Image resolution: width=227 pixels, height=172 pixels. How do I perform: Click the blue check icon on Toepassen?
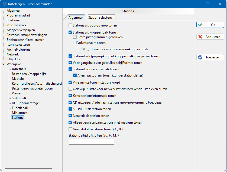click(200, 57)
